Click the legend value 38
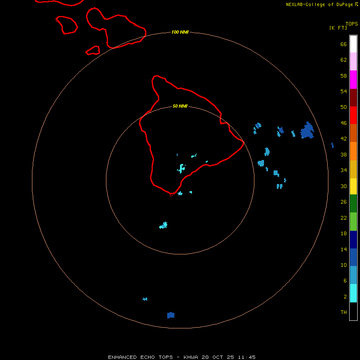This screenshot has width=360, height=360. (344, 155)
